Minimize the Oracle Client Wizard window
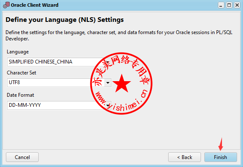Viewport: 243px width, 167px height. pos(221,5)
